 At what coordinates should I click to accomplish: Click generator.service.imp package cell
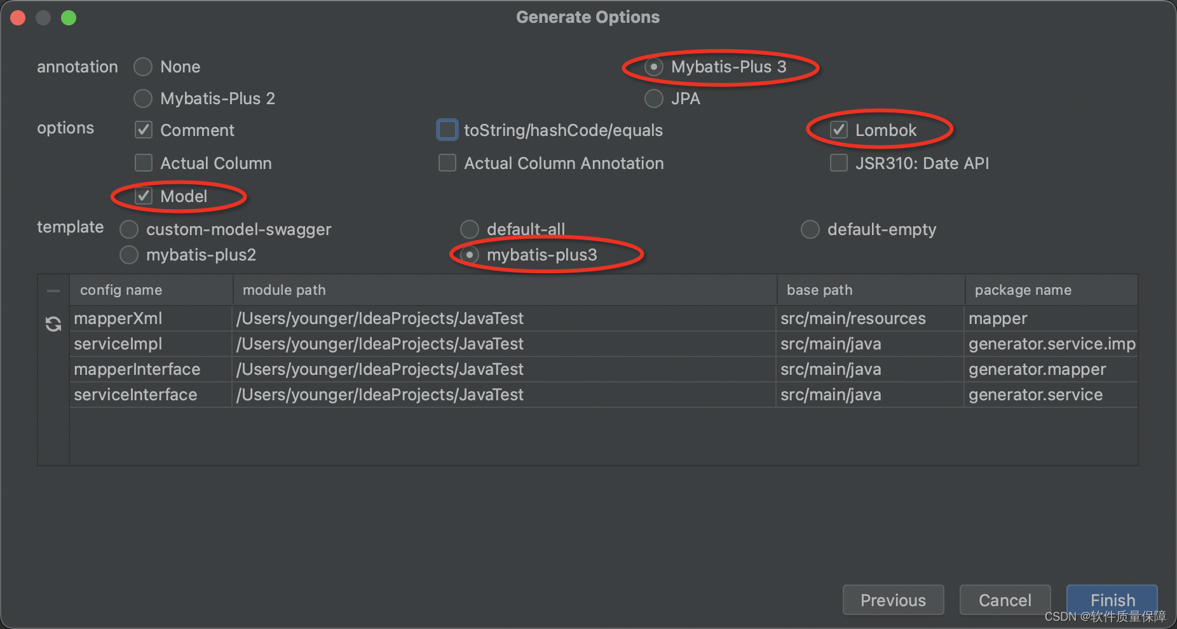tap(1051, 344)
